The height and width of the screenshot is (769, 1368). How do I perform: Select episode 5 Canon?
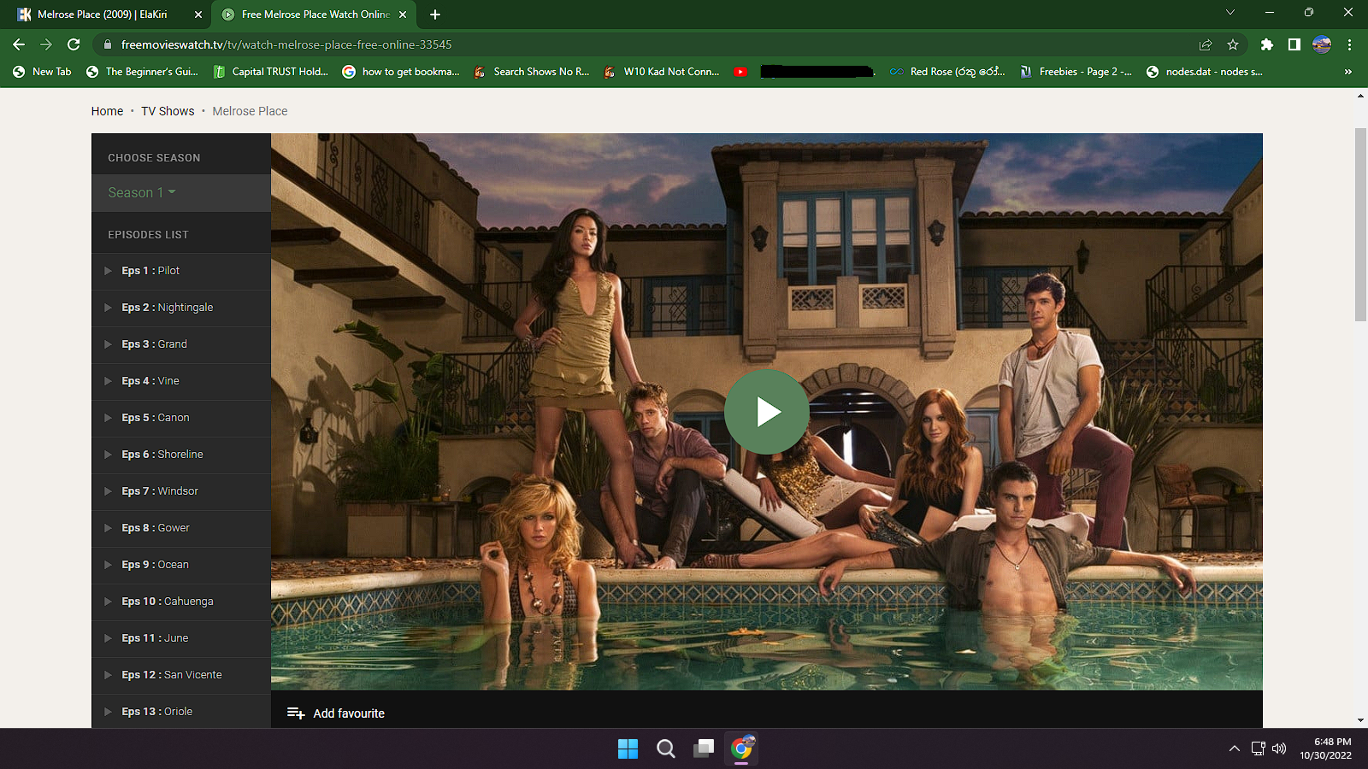pyautogui.click(x=181, y=418)
